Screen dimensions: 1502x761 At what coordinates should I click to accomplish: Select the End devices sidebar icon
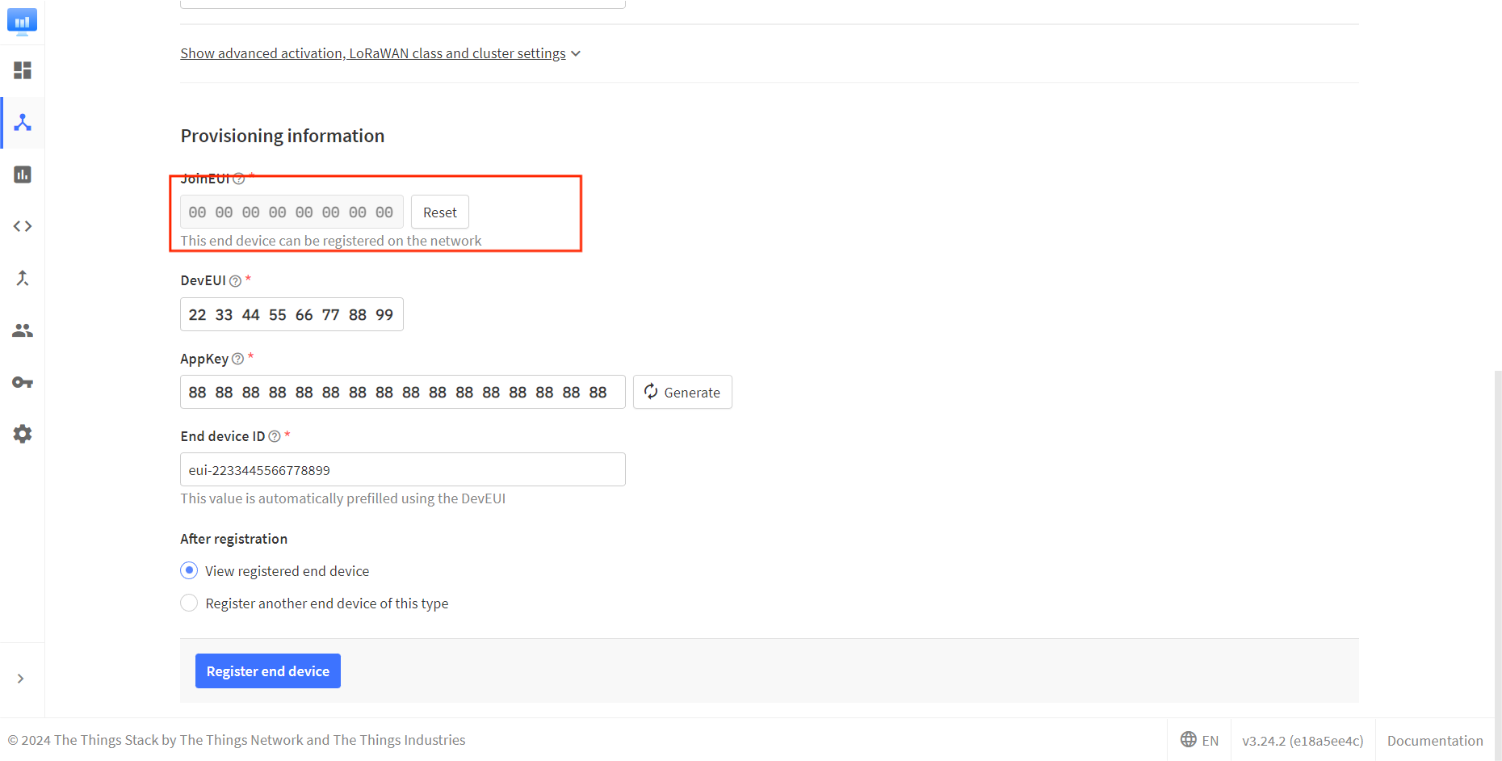[23, 123]
